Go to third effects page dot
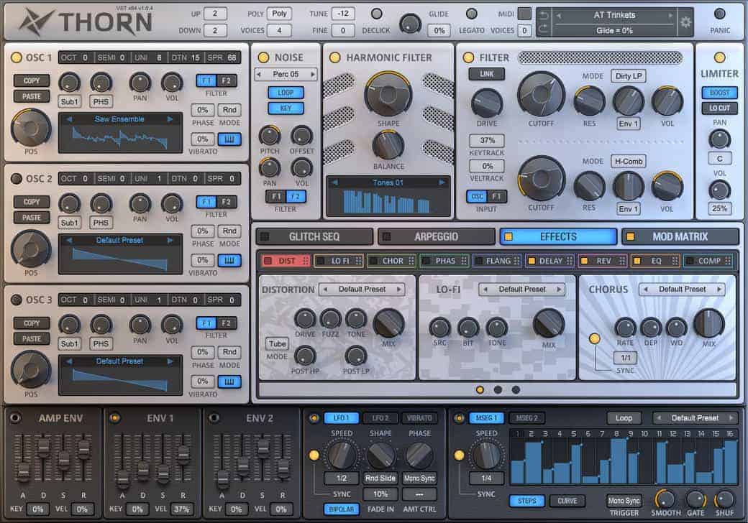Image resolution: width=748 pixels, height=523 pixels. coord(516,389)
